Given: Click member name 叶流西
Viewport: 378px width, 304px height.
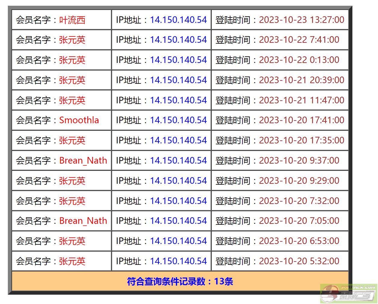Looking at the screenshot, I should click(72, 20).
